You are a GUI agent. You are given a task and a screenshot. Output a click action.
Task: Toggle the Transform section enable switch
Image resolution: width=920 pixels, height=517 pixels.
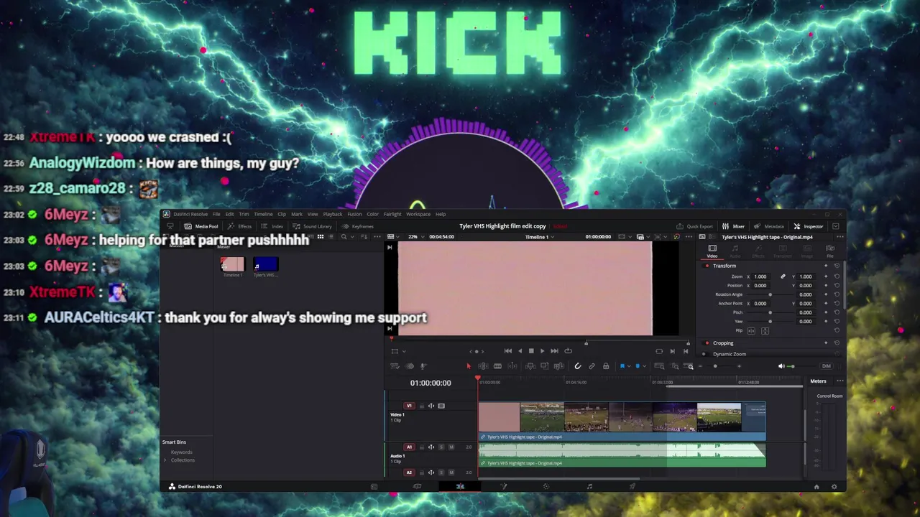(707, 266)
